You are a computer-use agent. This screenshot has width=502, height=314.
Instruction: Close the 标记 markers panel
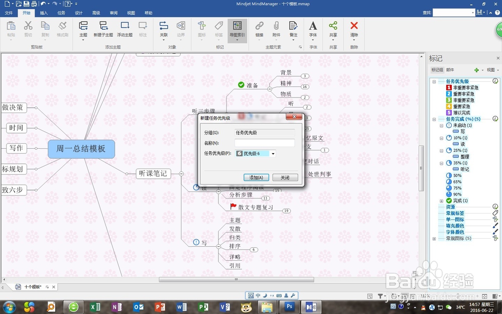(498, 58)
